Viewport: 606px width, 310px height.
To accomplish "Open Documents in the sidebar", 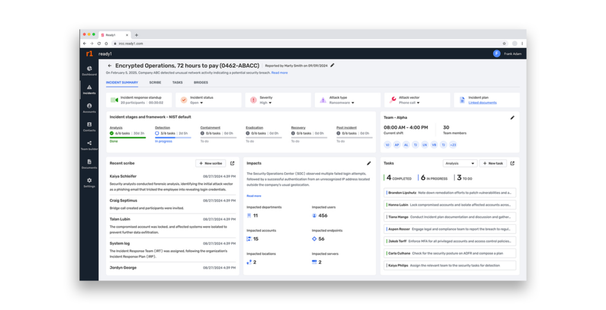I will pos(89,162).
